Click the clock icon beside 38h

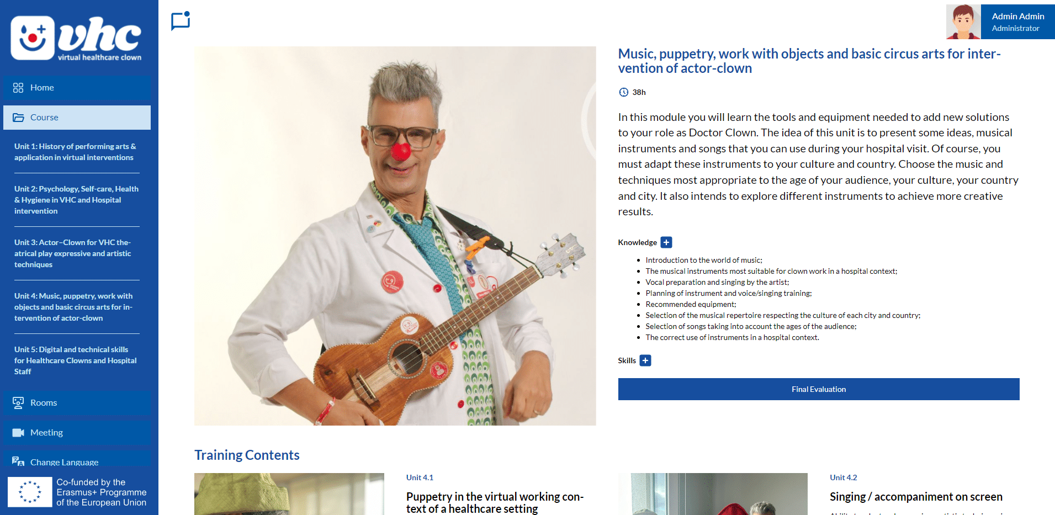624,92
